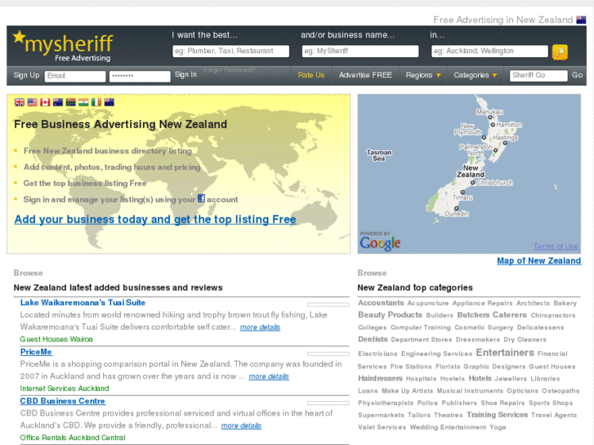
Task: Click the Christchurch marker on the map
Action: [472, 183]
